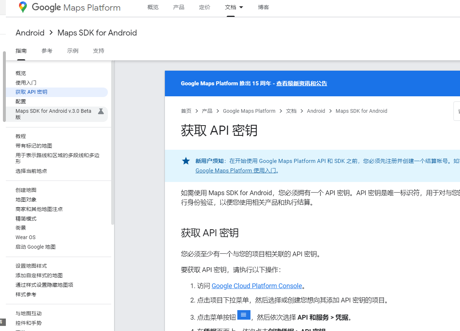The height and width of the screenshot is (331, 460).
Task: Select 定价 in the top navigation
Action: pos(204,7)
